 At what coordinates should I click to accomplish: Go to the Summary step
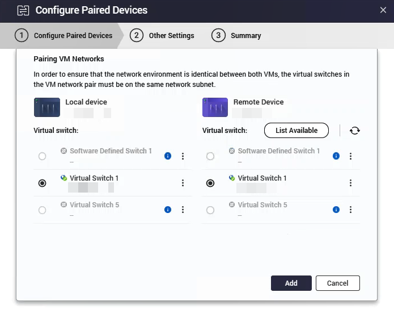[237, 35]
